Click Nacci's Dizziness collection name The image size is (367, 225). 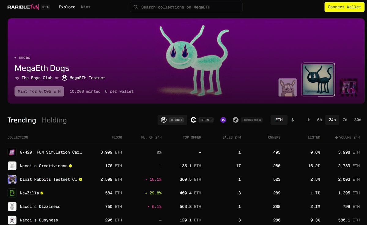coord(40,207)
